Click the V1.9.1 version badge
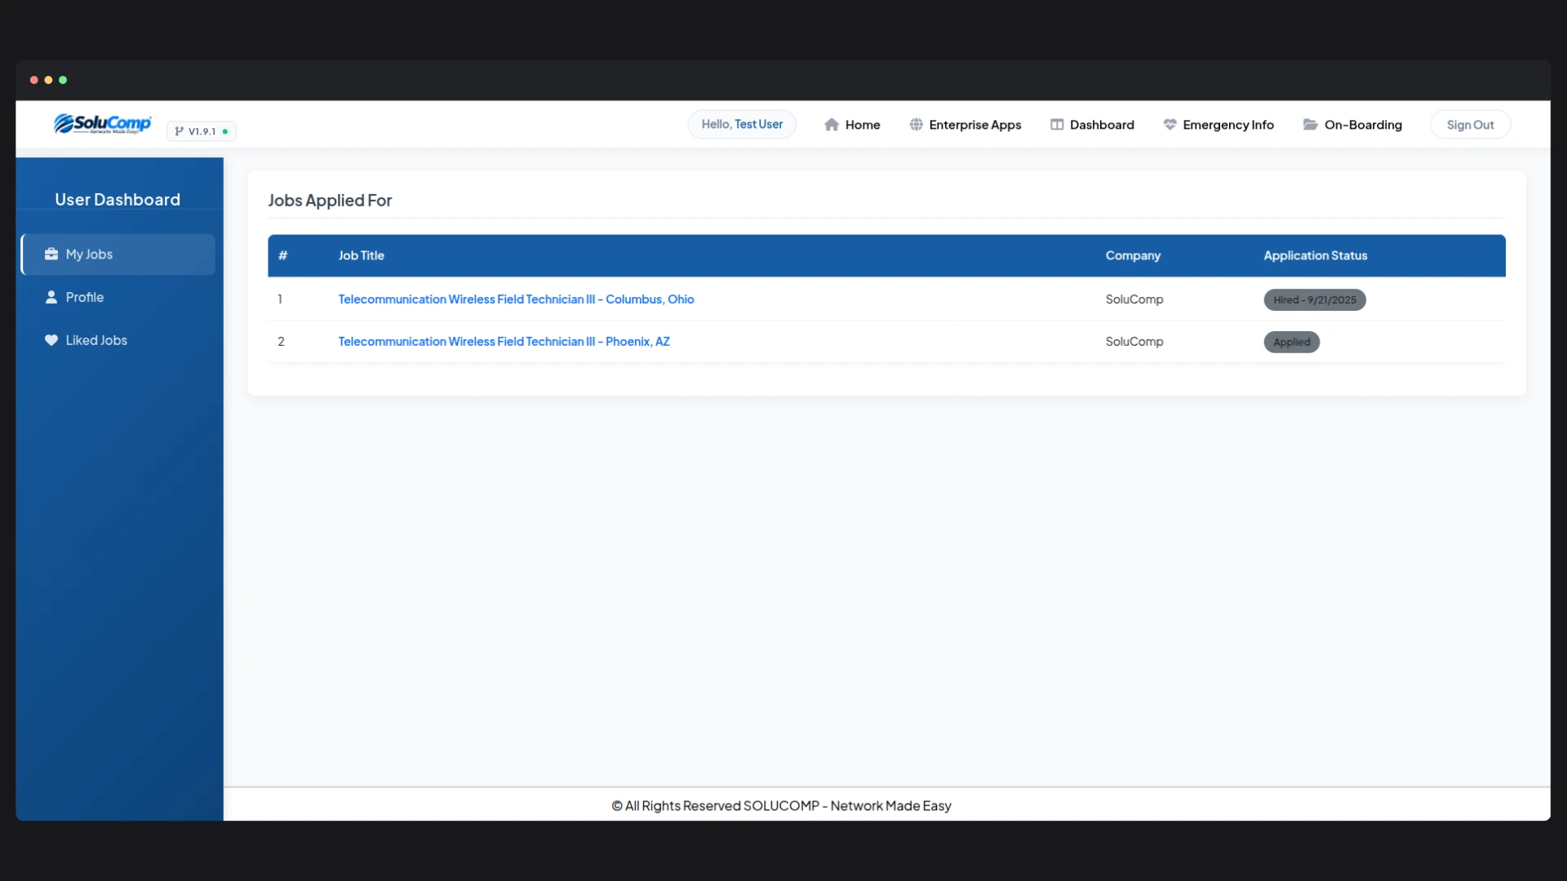1567x881 pixels. (x=202, y=131)
